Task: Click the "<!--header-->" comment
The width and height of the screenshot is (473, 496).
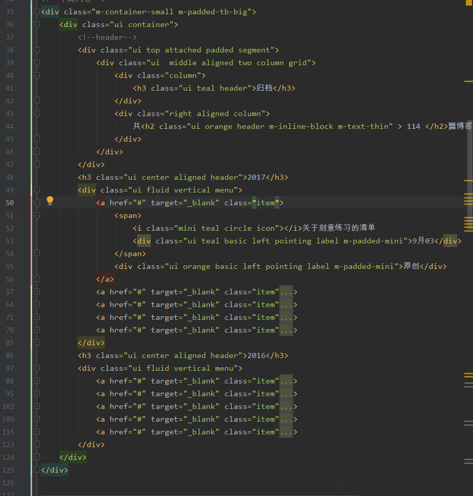Action: [108, 37]
